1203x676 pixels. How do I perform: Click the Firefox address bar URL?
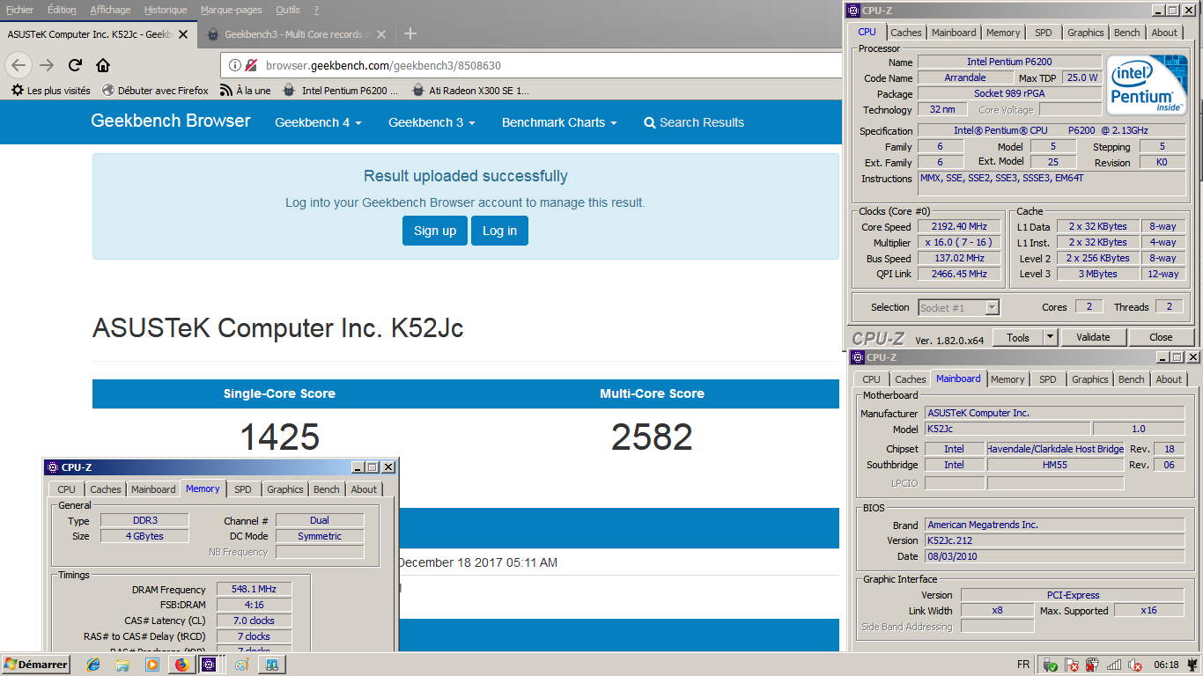click(383, 65)
